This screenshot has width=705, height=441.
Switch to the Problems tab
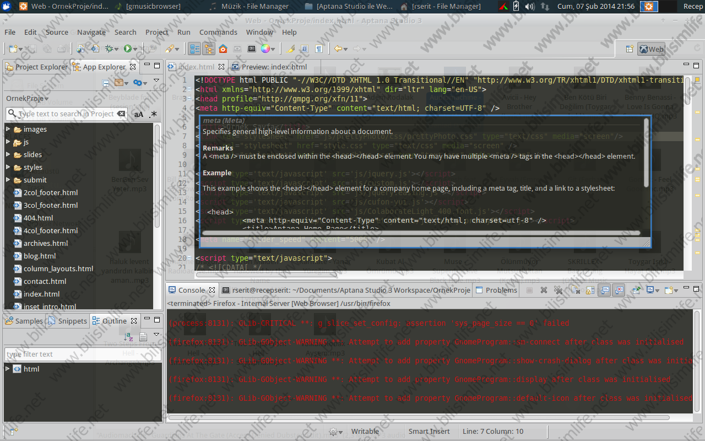pyautogui.click(x=496, y=290)
